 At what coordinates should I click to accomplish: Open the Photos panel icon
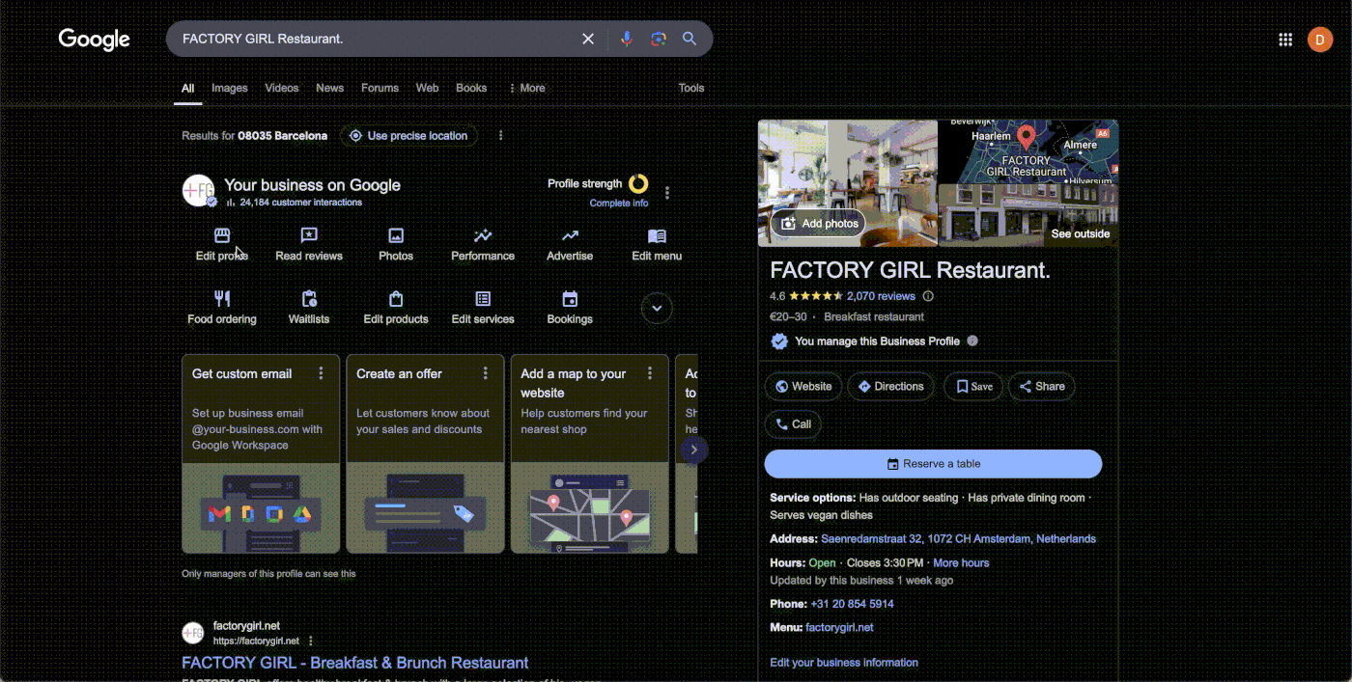(395, 234)
